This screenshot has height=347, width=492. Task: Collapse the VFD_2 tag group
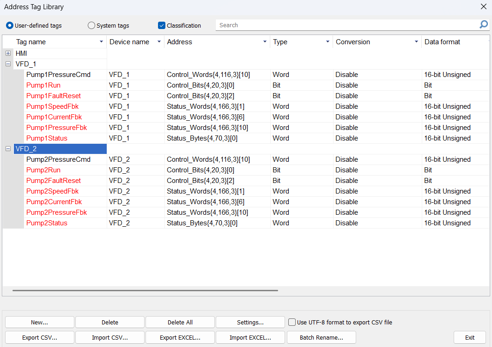(x=8, y=149)
